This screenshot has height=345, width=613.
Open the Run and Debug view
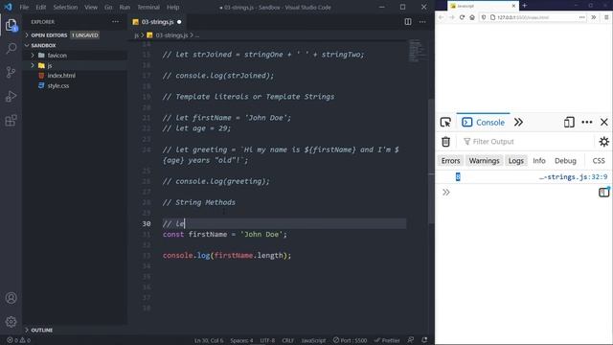(x=11, y=96)
